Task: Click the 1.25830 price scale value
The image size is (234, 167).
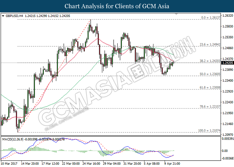Action: tap(228, 26)
